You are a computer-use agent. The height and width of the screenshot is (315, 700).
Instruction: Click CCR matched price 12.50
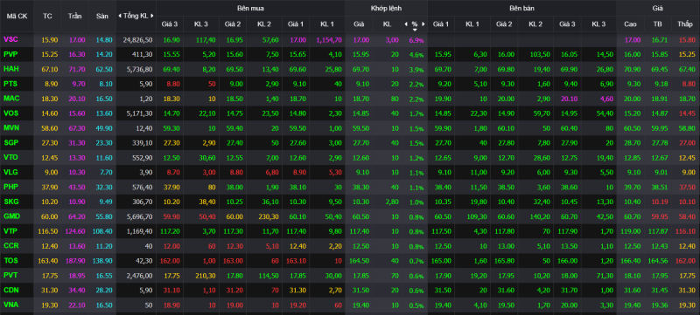pos(361,245)
